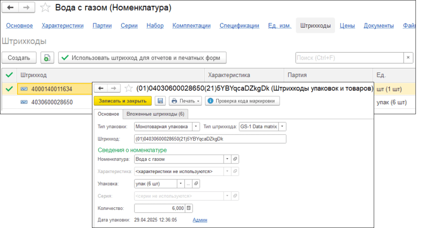This screenshot has height=228, width=430.
Task: Click the checkmark in the 4000140011634 row
Action: tap(9, 89)
